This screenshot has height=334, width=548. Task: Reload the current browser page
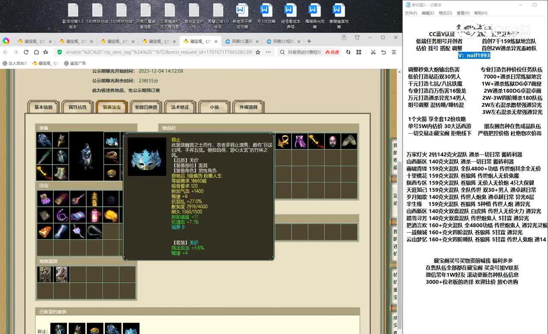26,52
